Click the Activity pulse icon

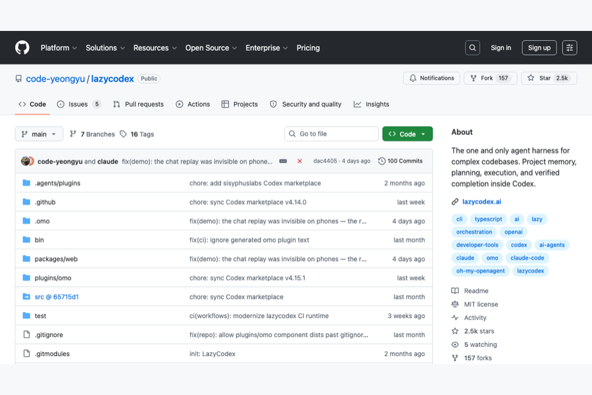coord(455,317)
